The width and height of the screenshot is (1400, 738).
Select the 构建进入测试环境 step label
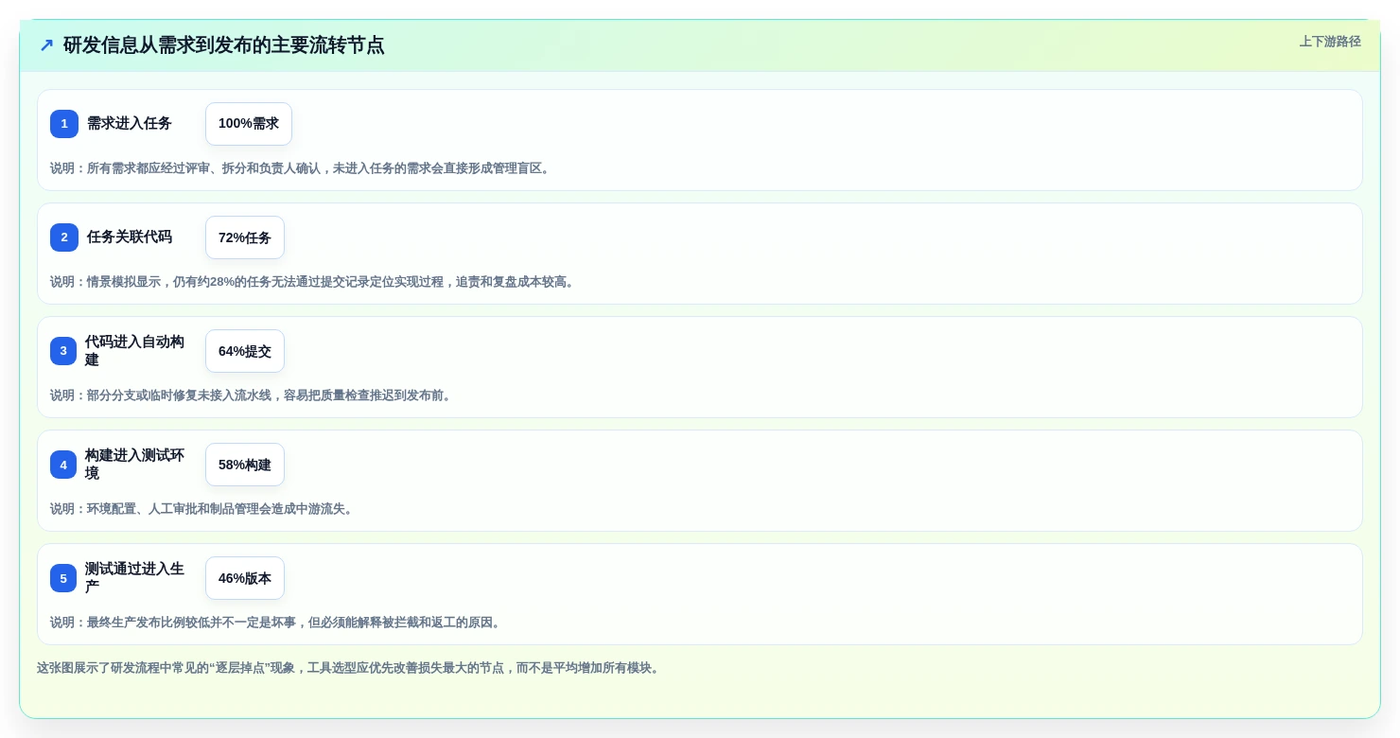point(135,465)
